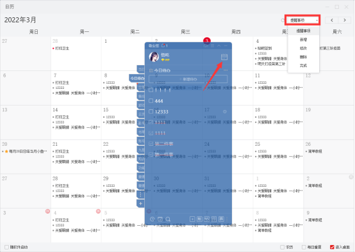Click the reminder clock icon on the 12333 item

[x=224, y=112]
